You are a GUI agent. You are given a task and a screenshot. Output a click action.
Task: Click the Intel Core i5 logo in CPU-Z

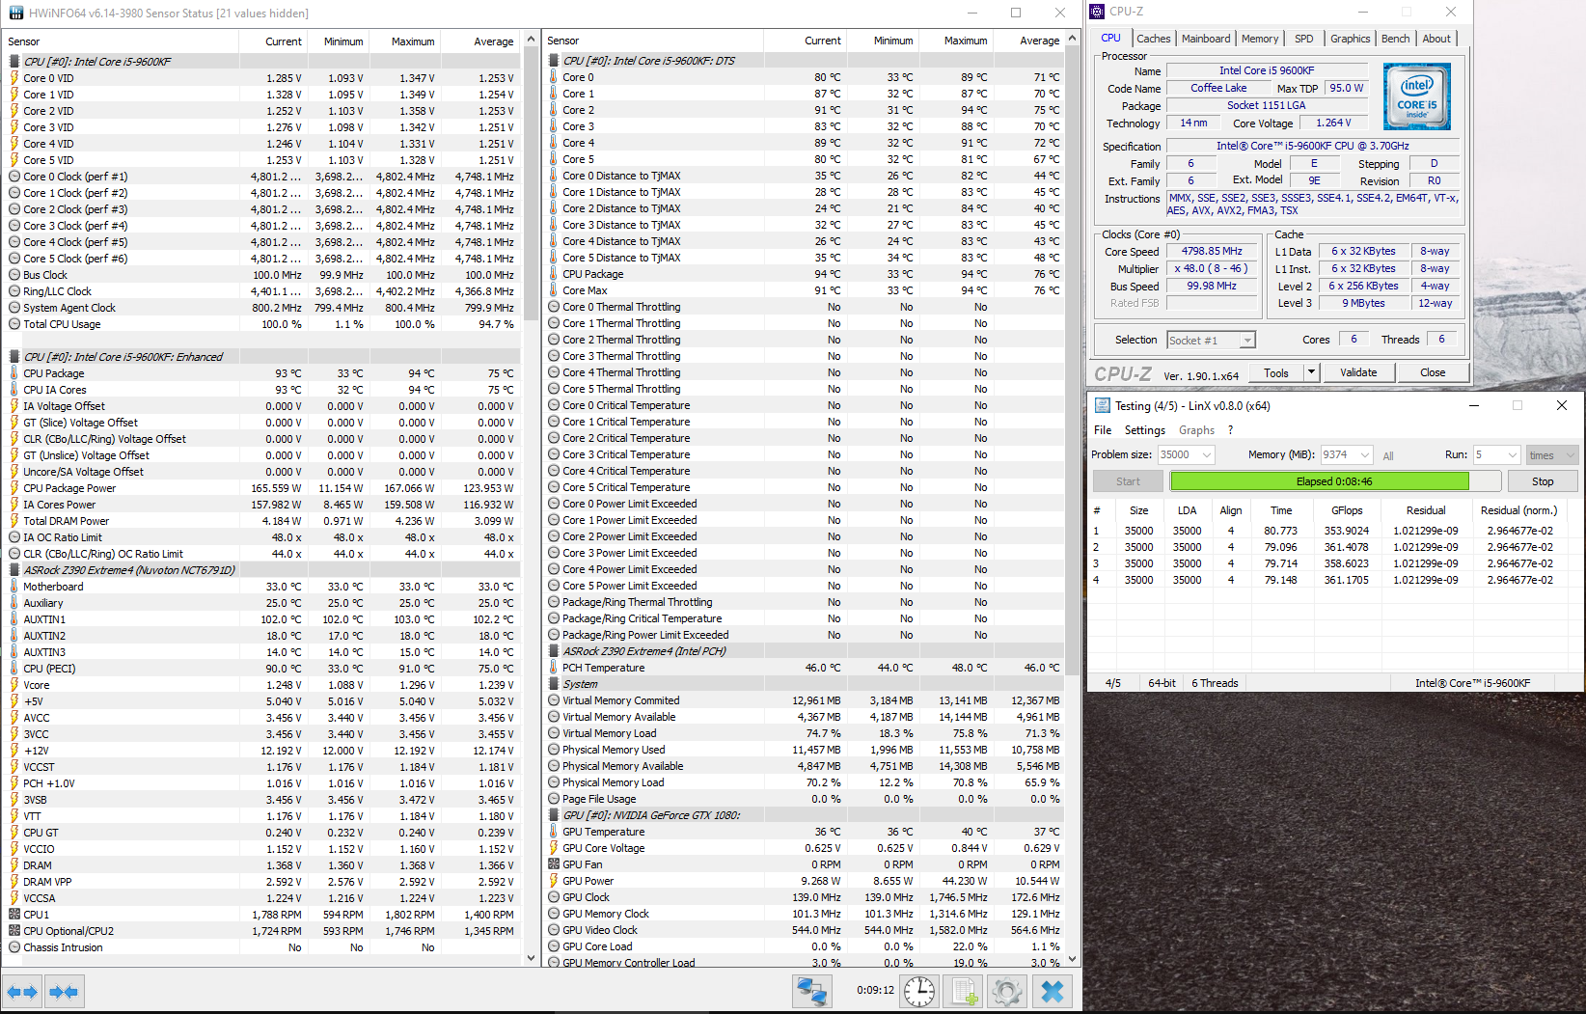(1416, 97)
